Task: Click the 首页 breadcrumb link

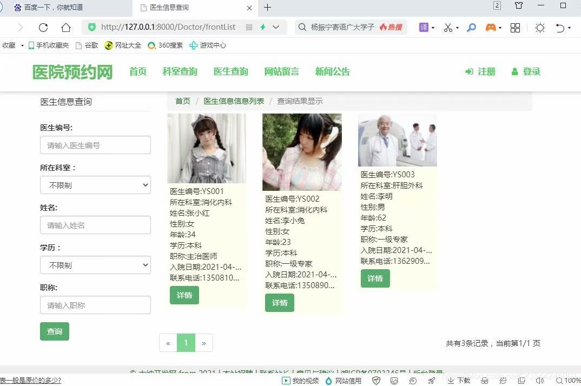Action: coord(183,101)
